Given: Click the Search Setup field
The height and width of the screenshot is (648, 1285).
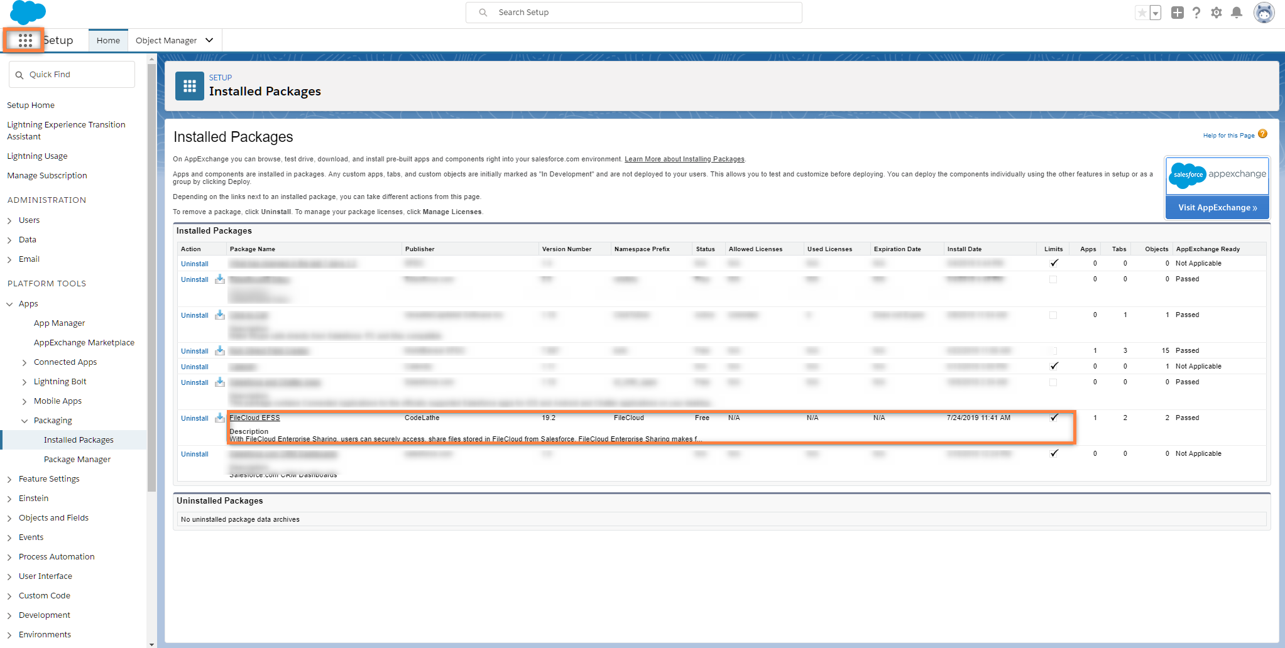Looking at the screenshot, I should (x=635, y=13).
